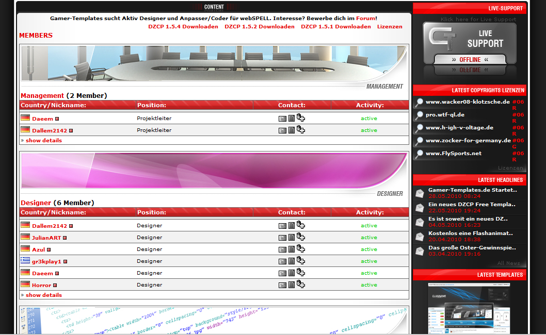Image resolution: width=546 pixels, height=335 pixels.
Task: Click magnifier icon beside www.wacker08-klotzsche.de
Action: click(419, 102)
